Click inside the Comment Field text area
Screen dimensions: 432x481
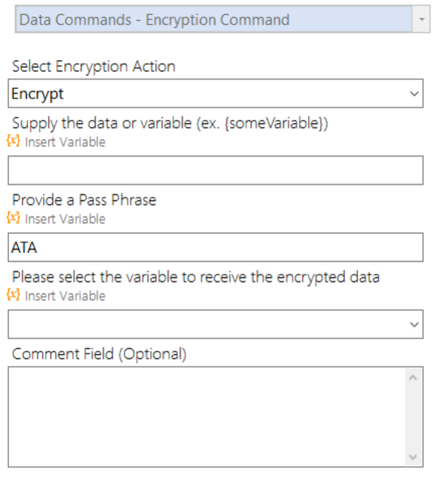coord(207,417)
